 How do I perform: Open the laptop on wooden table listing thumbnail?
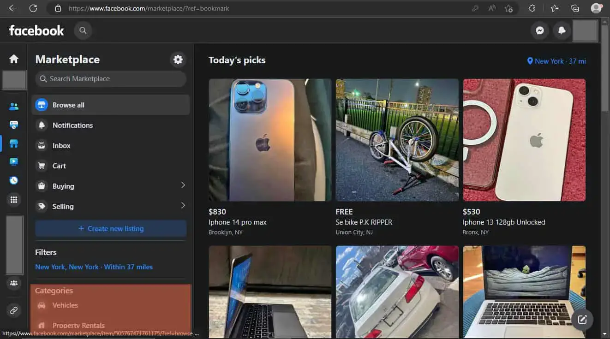[x=270, y=292]
